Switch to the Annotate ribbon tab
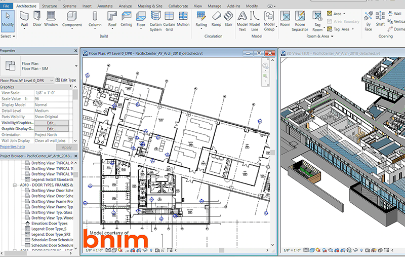This screenshot has width=405, height=257. pyautogui.click(x=105, y=6)
